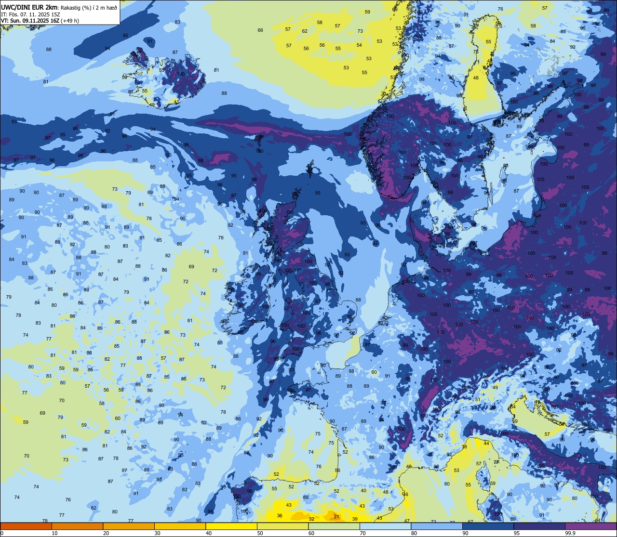Click the '39' humidity value near the bottom edge
The height and width of the screenshot is (537, 617).
click(355, 519)
